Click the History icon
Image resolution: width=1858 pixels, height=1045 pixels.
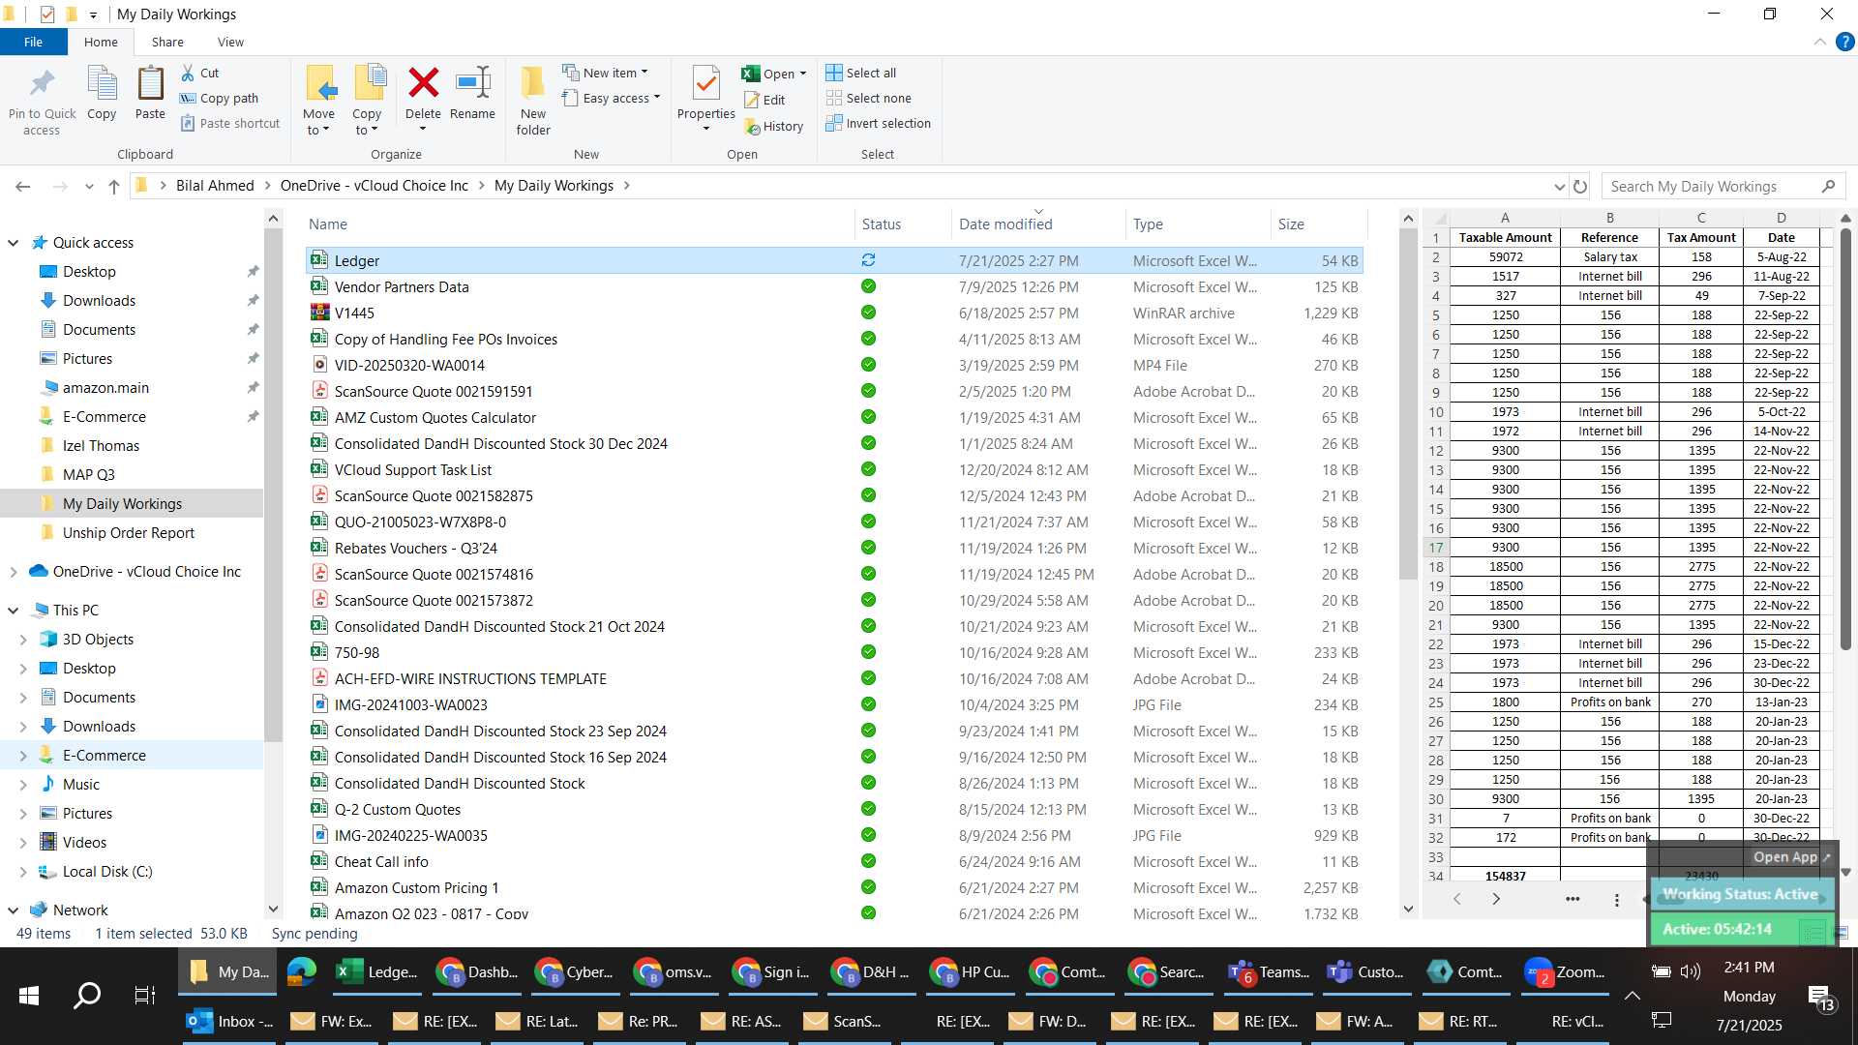tap(752, 126)
